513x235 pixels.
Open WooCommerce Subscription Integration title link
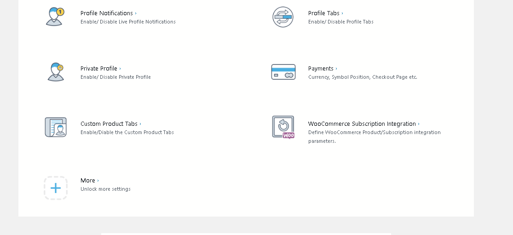362,124
